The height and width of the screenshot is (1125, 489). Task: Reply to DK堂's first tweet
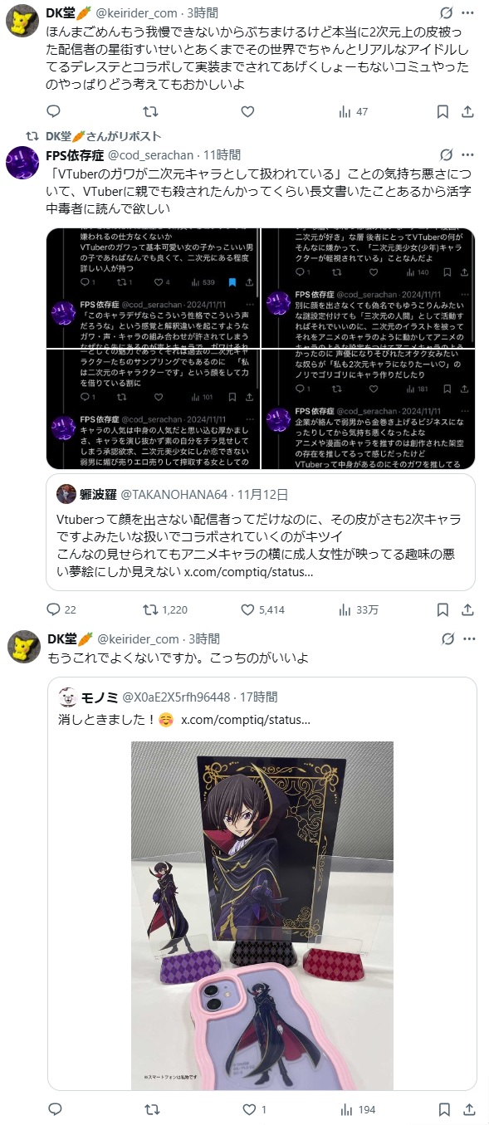[x=53, y=111]
